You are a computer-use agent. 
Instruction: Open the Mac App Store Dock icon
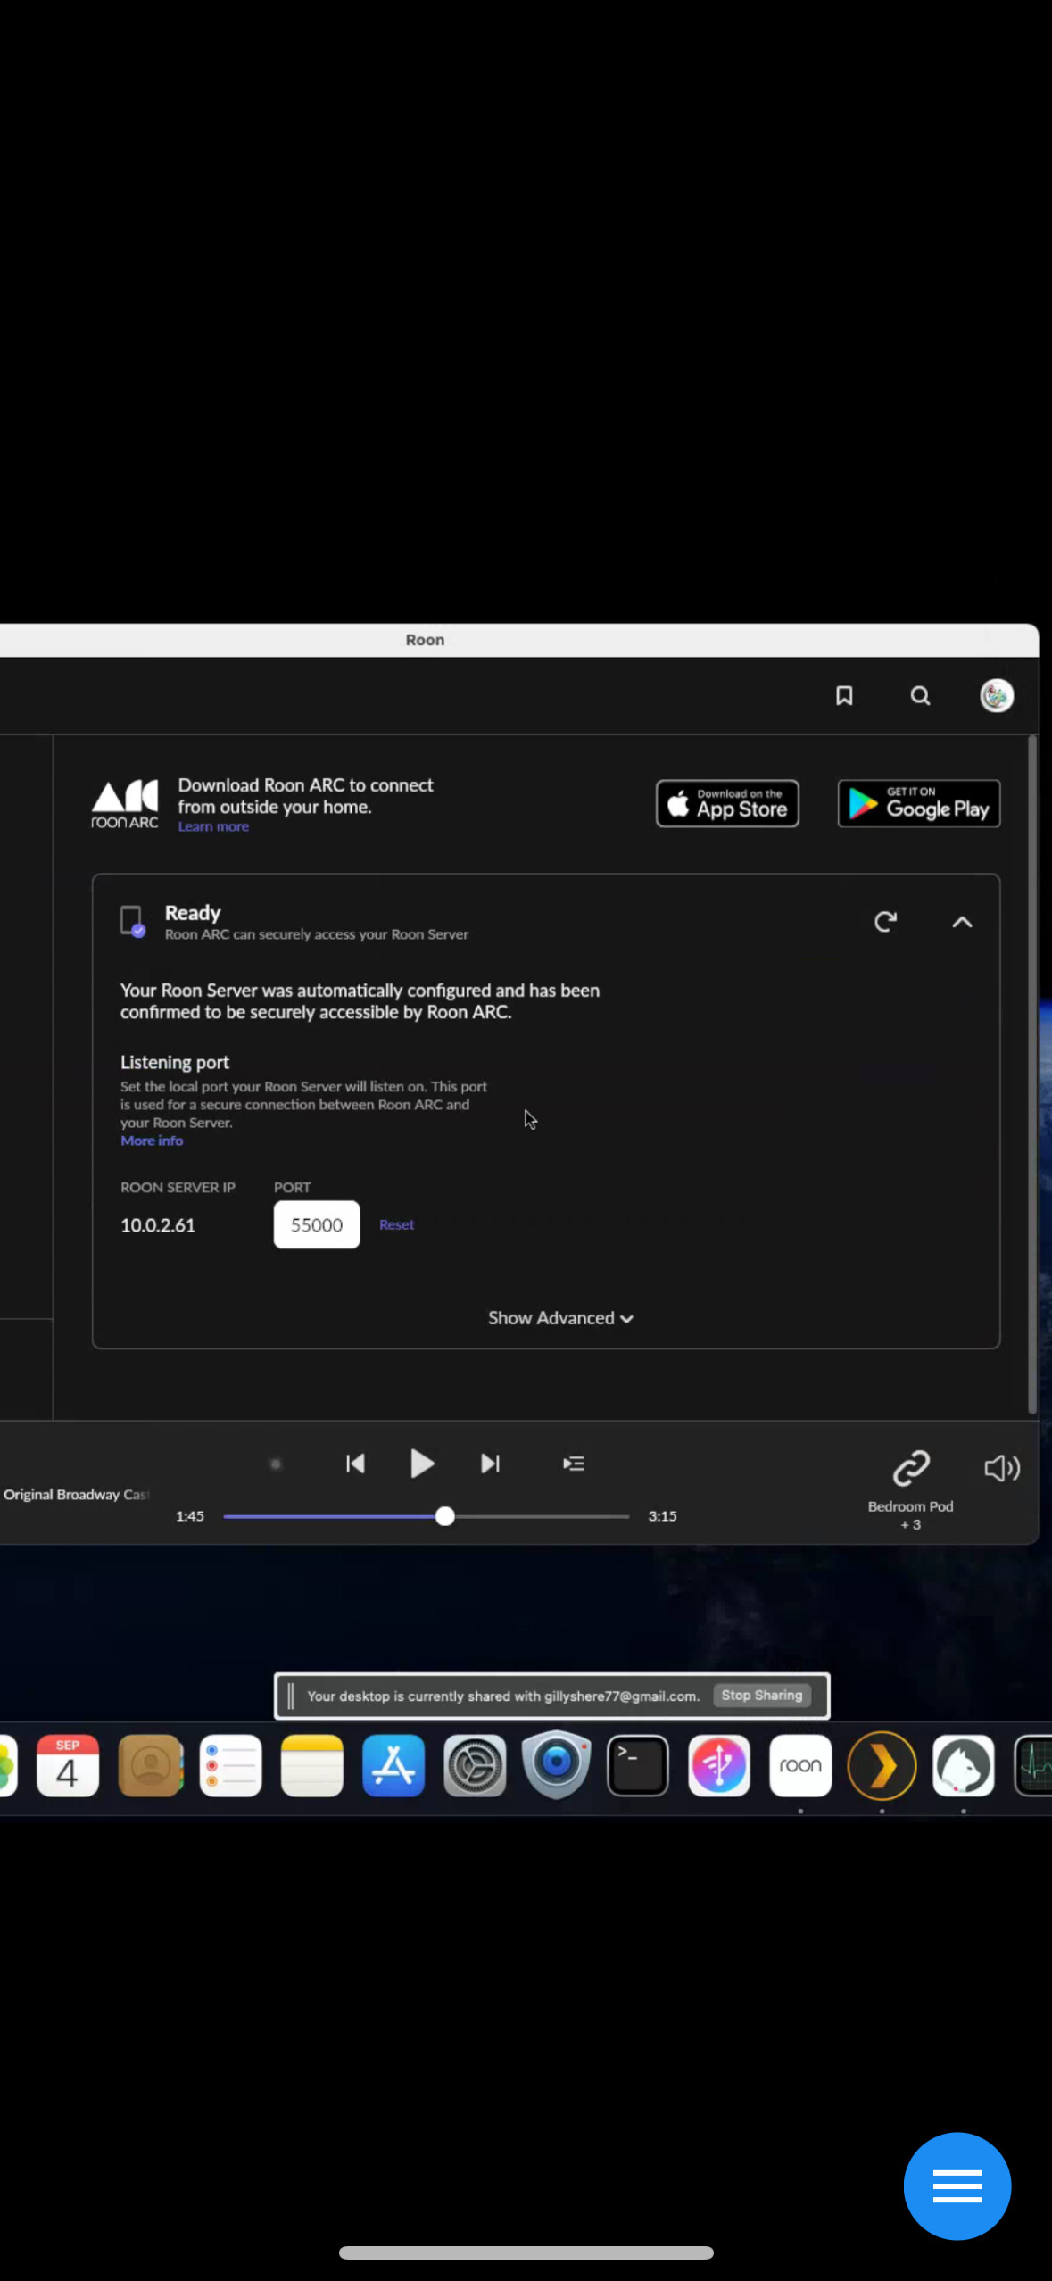point(393,1766)
